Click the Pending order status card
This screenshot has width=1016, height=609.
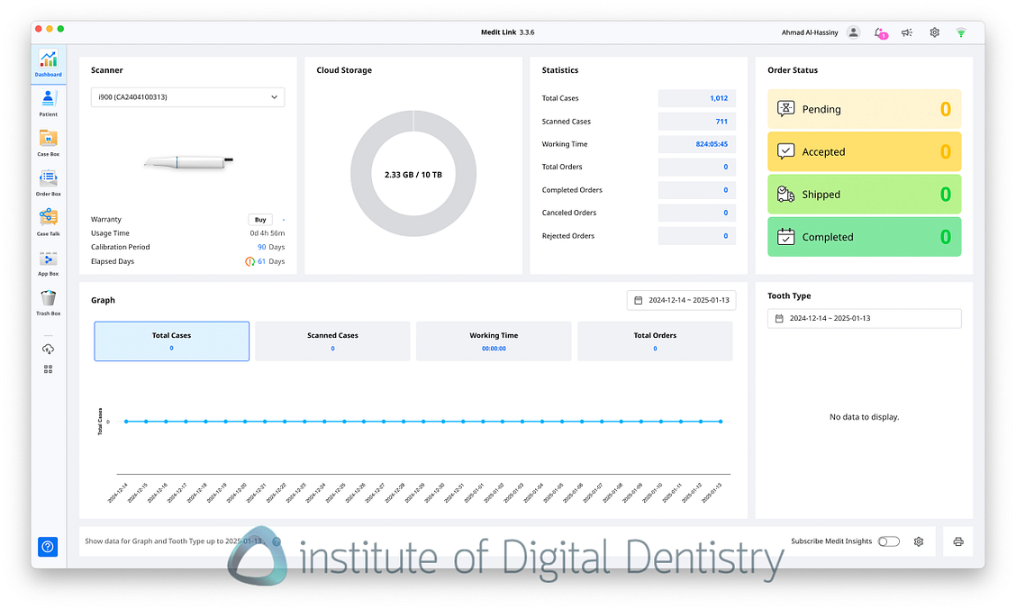(864, 109)
